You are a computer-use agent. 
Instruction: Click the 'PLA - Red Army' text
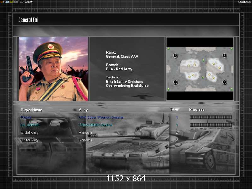(119, 69)
